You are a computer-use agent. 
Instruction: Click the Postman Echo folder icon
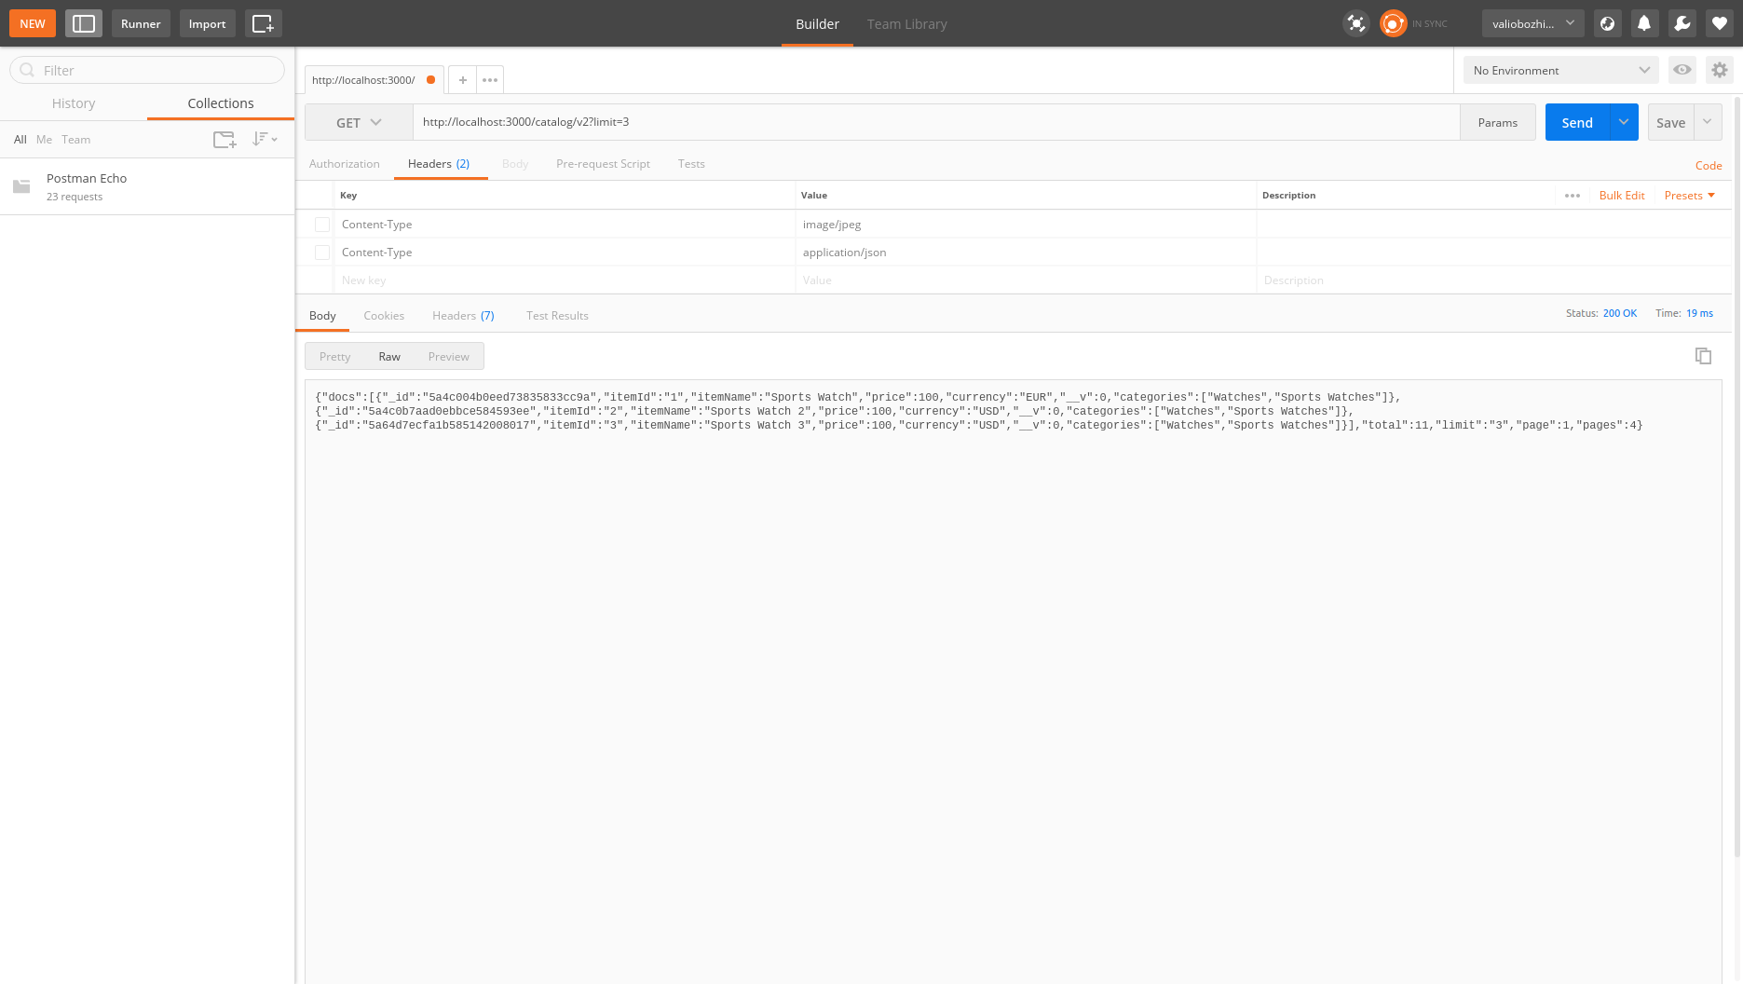(x=21, y=186)
